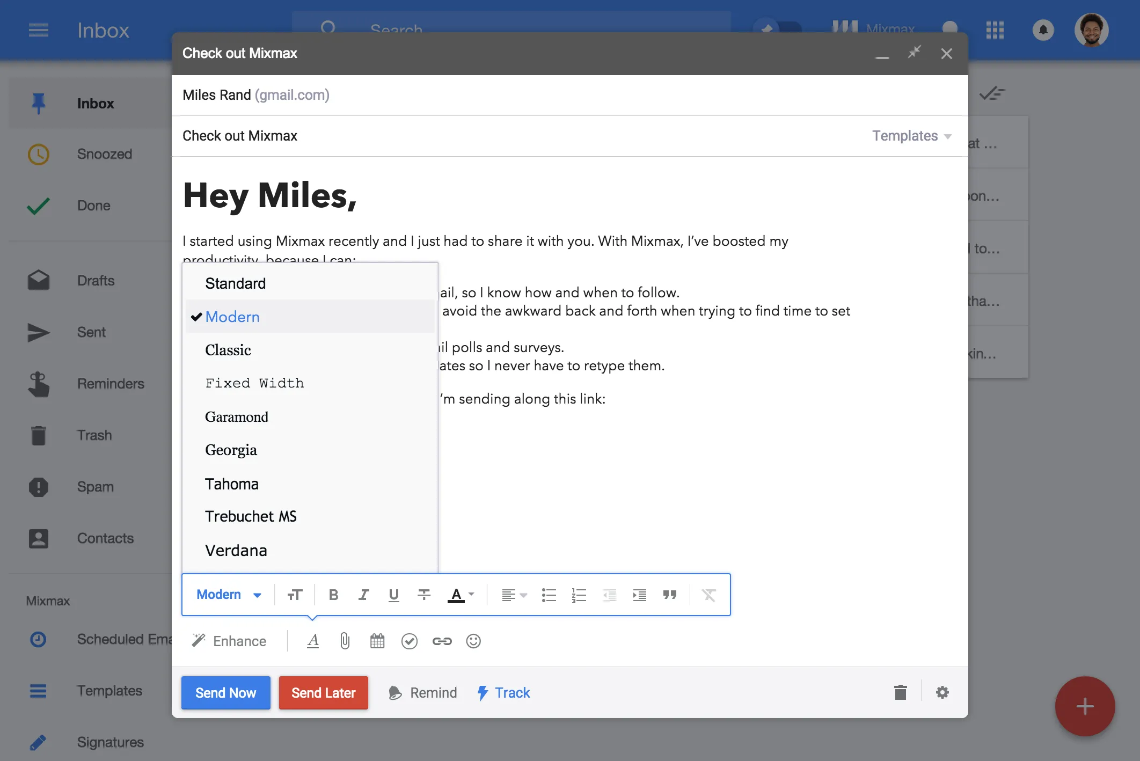Click the strikethrough formatting icon

424,595
